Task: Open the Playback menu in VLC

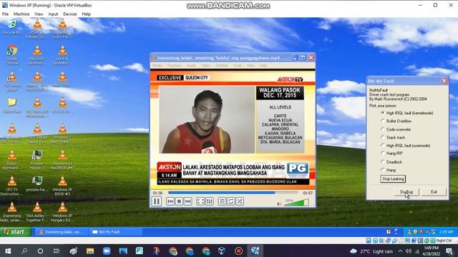Action: click(175, 66)
